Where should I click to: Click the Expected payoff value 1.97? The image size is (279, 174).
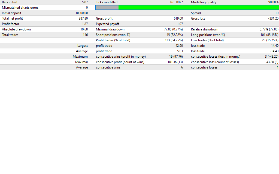coord(180,24)
